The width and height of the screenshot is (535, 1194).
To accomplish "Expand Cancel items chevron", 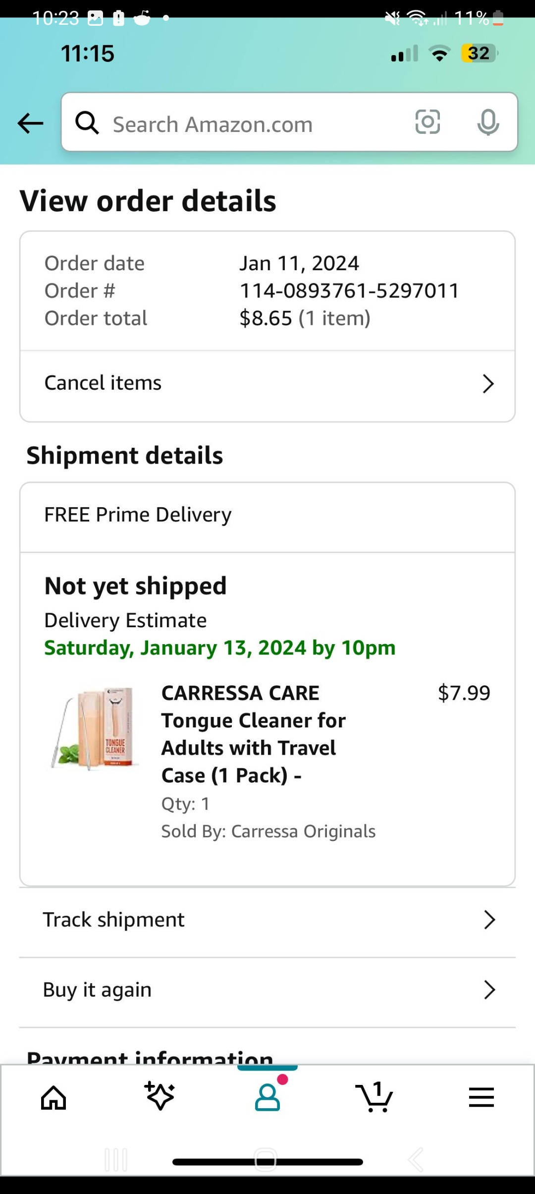I will click(x=488, y=383).
